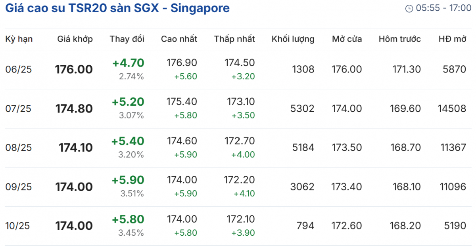Click the Thay đổi column header
476x246 pixels.
127,39
